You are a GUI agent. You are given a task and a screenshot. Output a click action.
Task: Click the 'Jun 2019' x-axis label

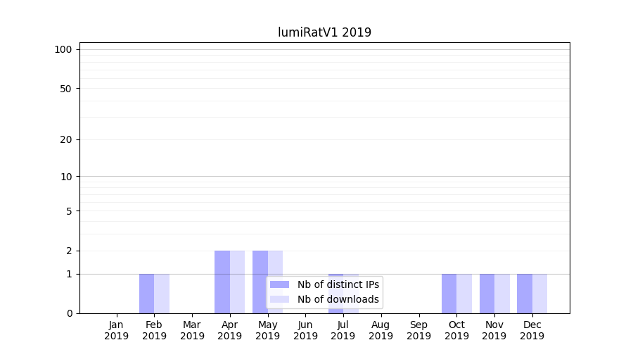305,330
